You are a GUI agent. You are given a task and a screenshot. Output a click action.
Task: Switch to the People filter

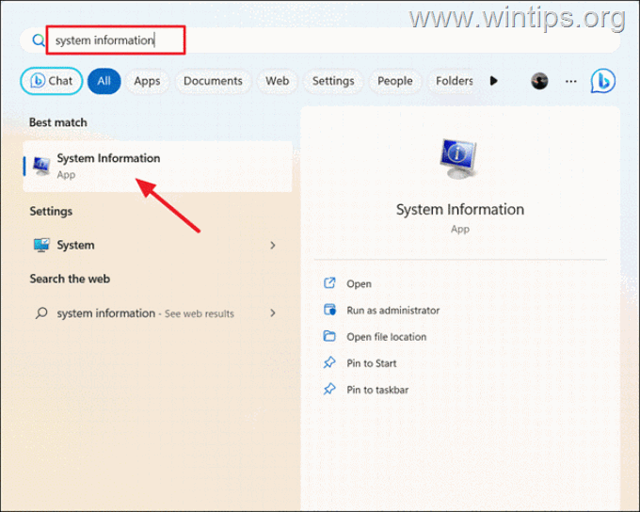394,81
